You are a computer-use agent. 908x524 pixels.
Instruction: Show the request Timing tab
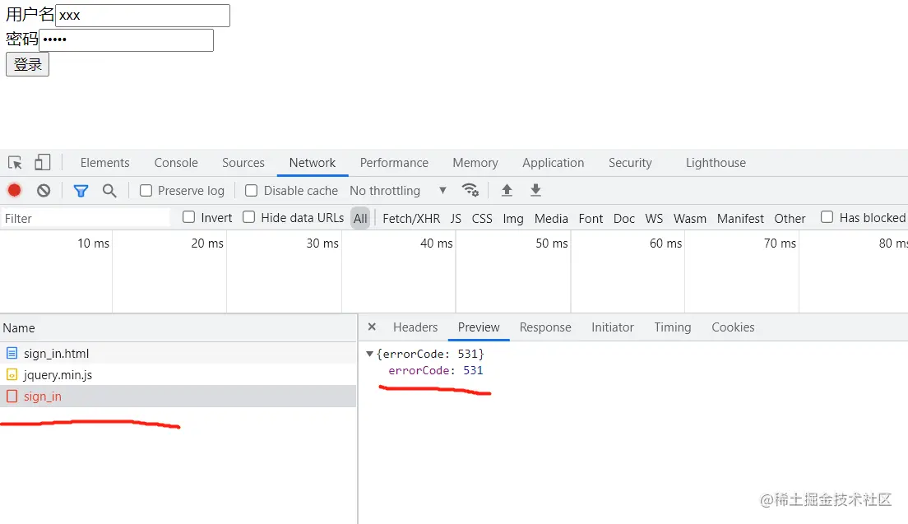[x=672, y=327]
